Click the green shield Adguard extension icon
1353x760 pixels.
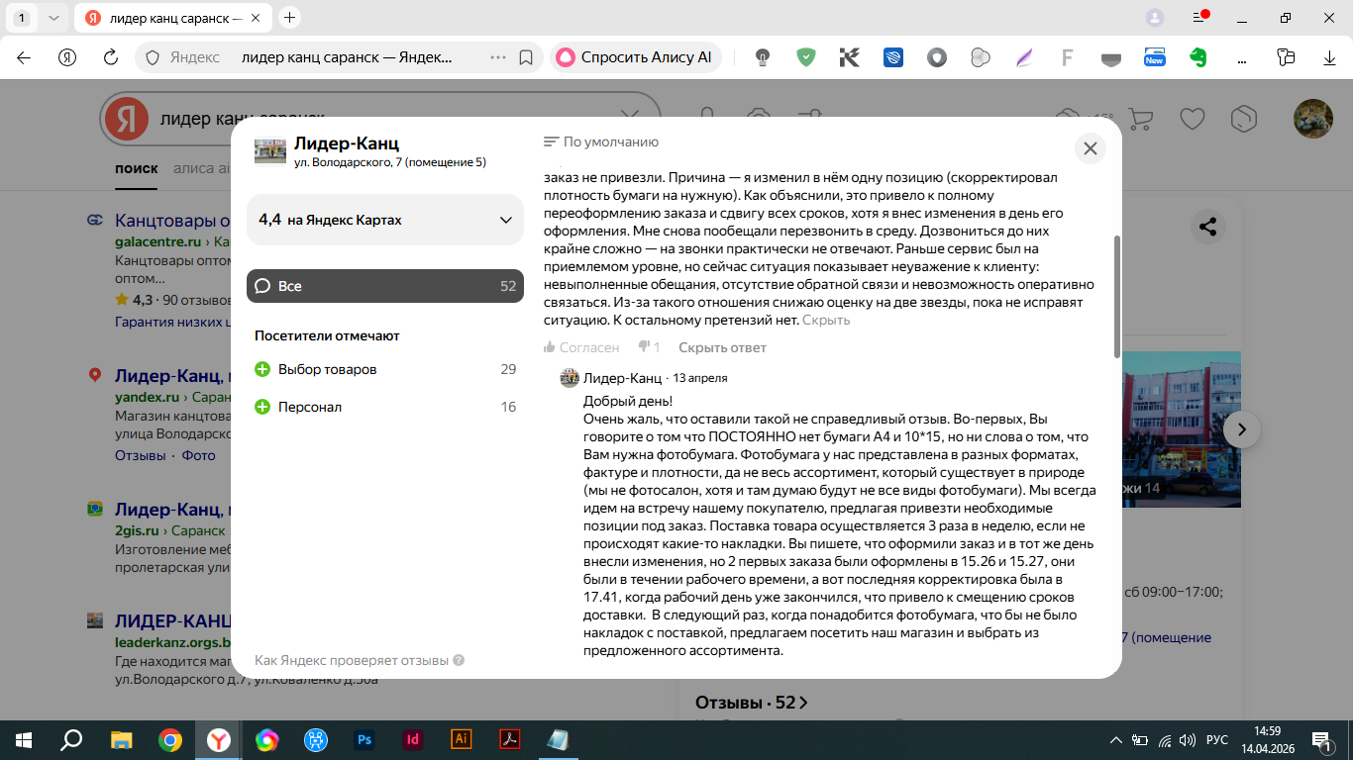click(x=806, y=57)
